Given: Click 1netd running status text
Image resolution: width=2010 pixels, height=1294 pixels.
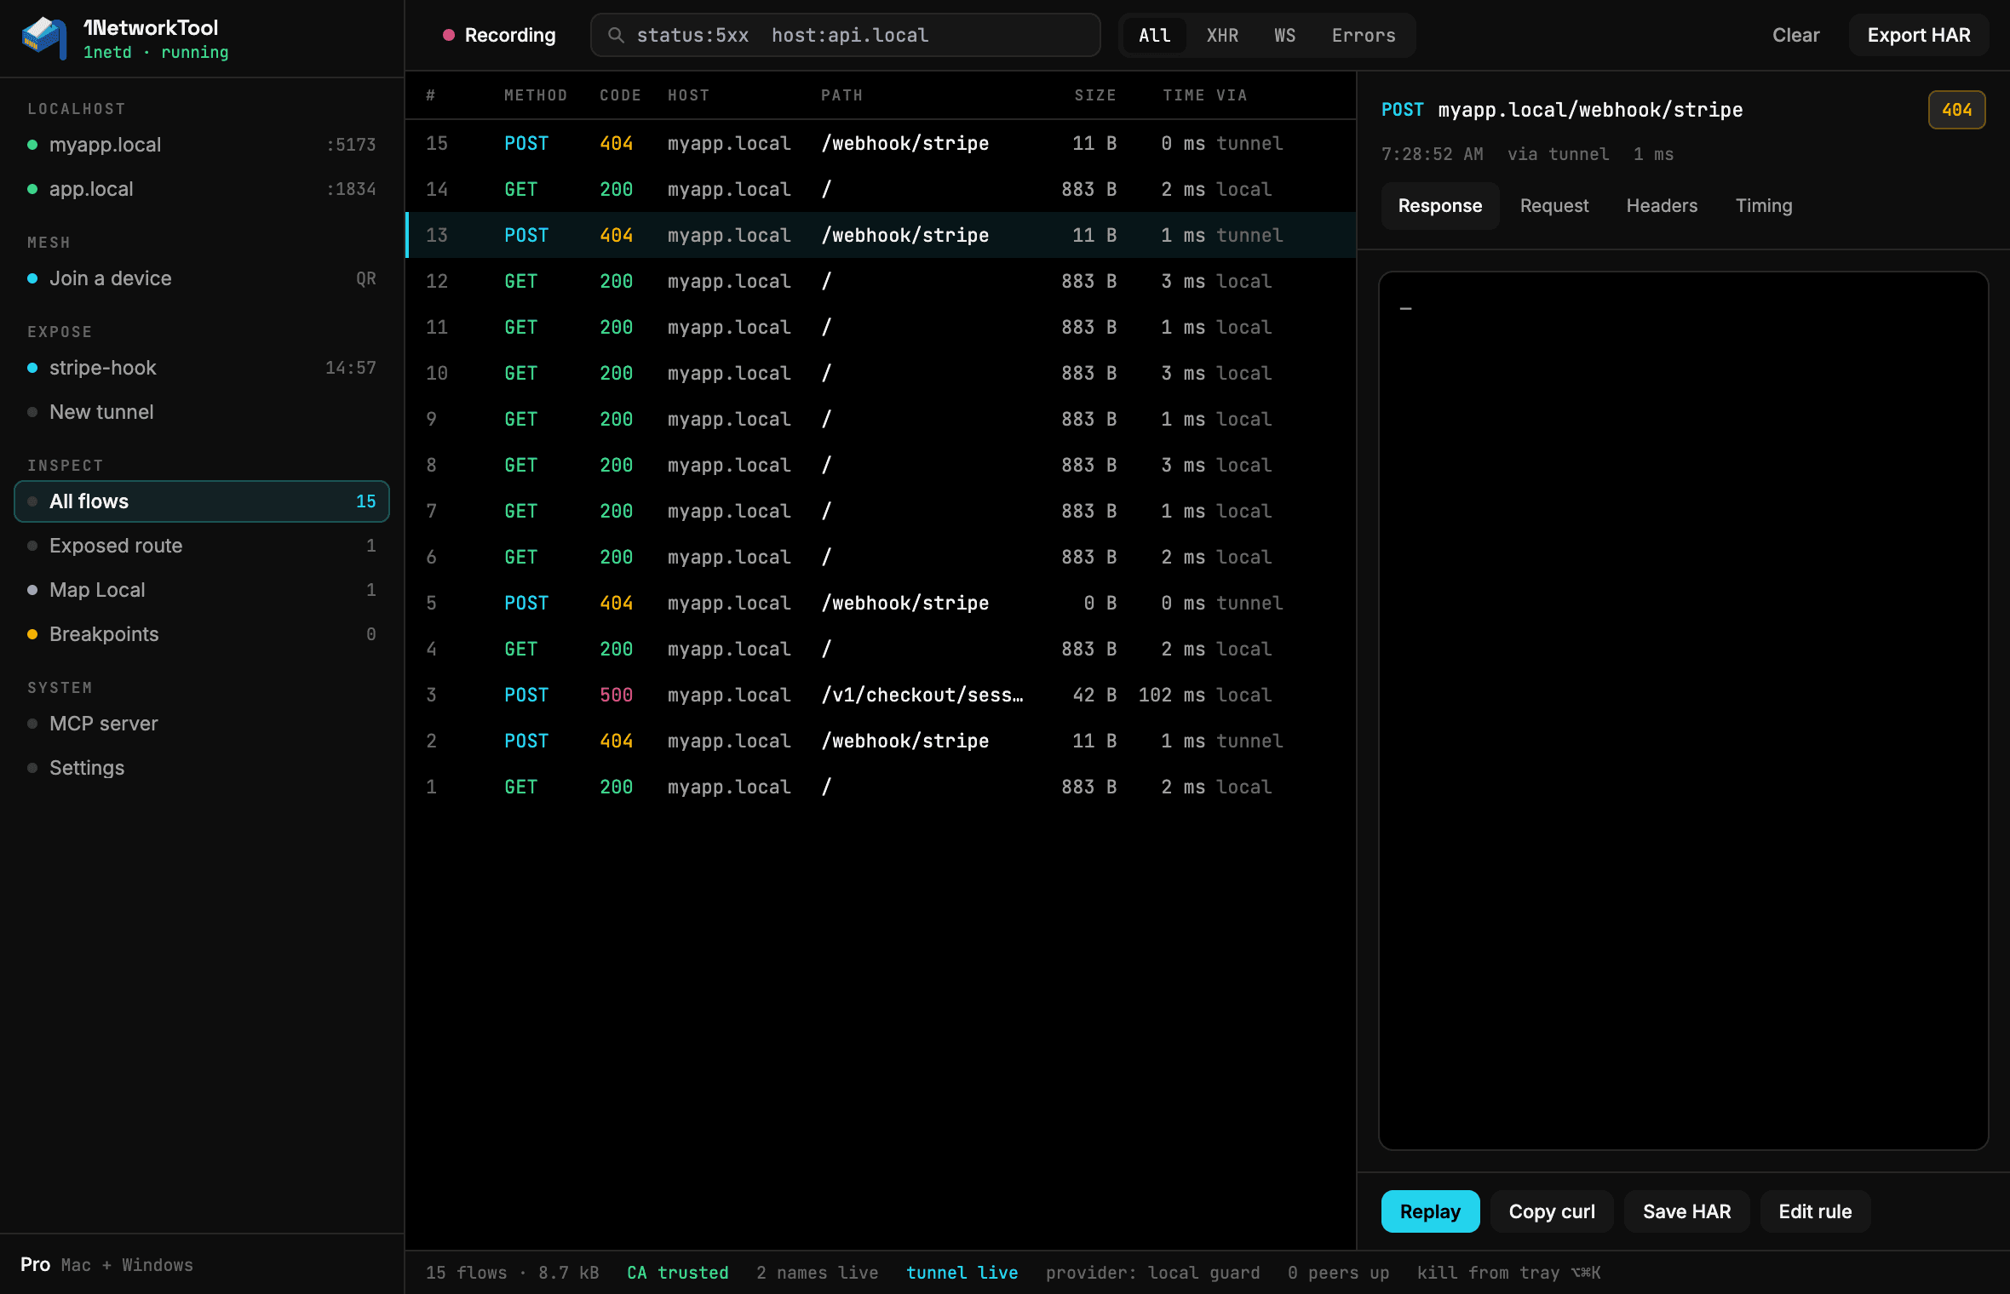Looking at the screenshot, I should (156, 52).
